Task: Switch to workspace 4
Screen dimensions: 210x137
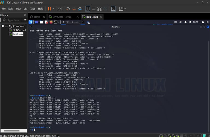Action: 77,22
